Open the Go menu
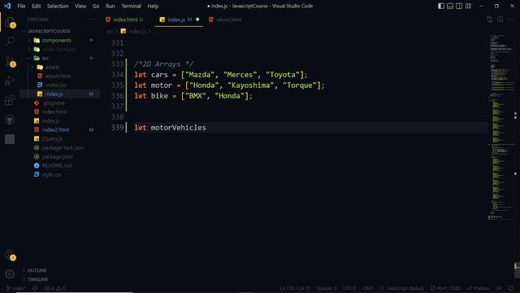 [96, 6]
